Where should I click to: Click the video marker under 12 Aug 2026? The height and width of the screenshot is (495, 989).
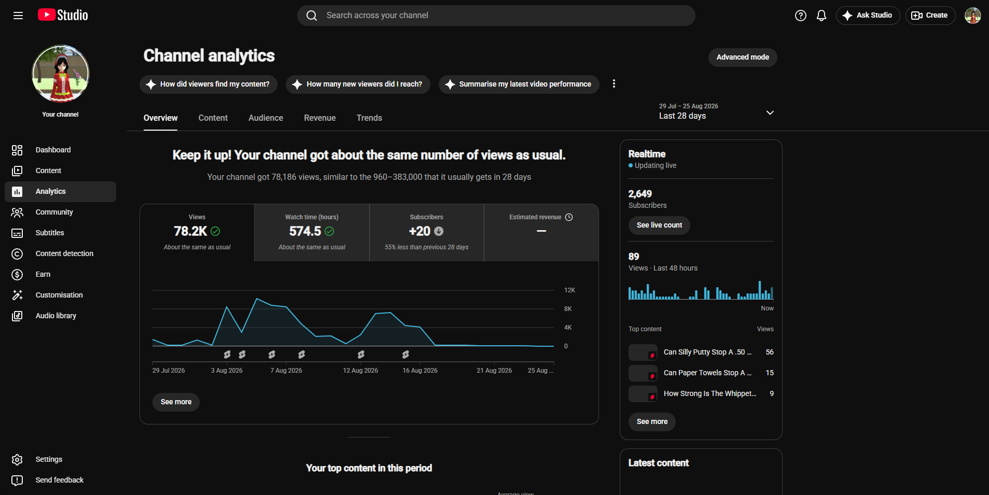tap(361, 355)
